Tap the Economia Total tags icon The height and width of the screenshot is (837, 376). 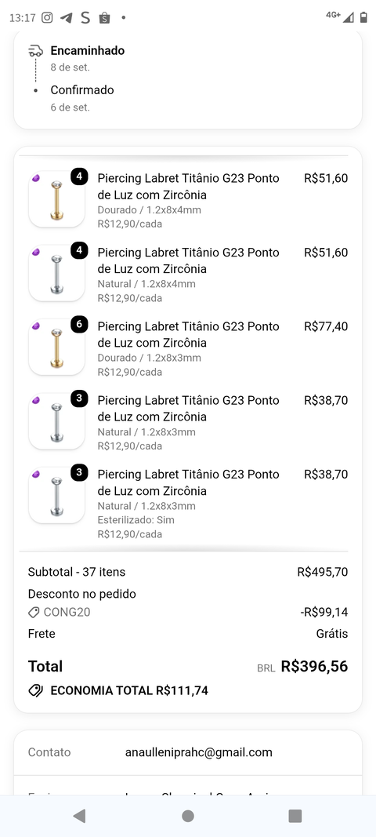[36, 691]
